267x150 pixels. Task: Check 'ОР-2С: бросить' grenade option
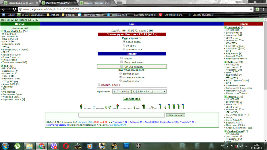[121, 67]
